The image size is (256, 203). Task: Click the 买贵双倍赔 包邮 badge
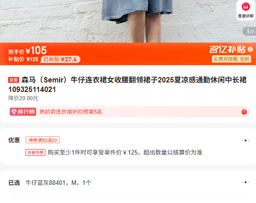[x=231, y=59]
